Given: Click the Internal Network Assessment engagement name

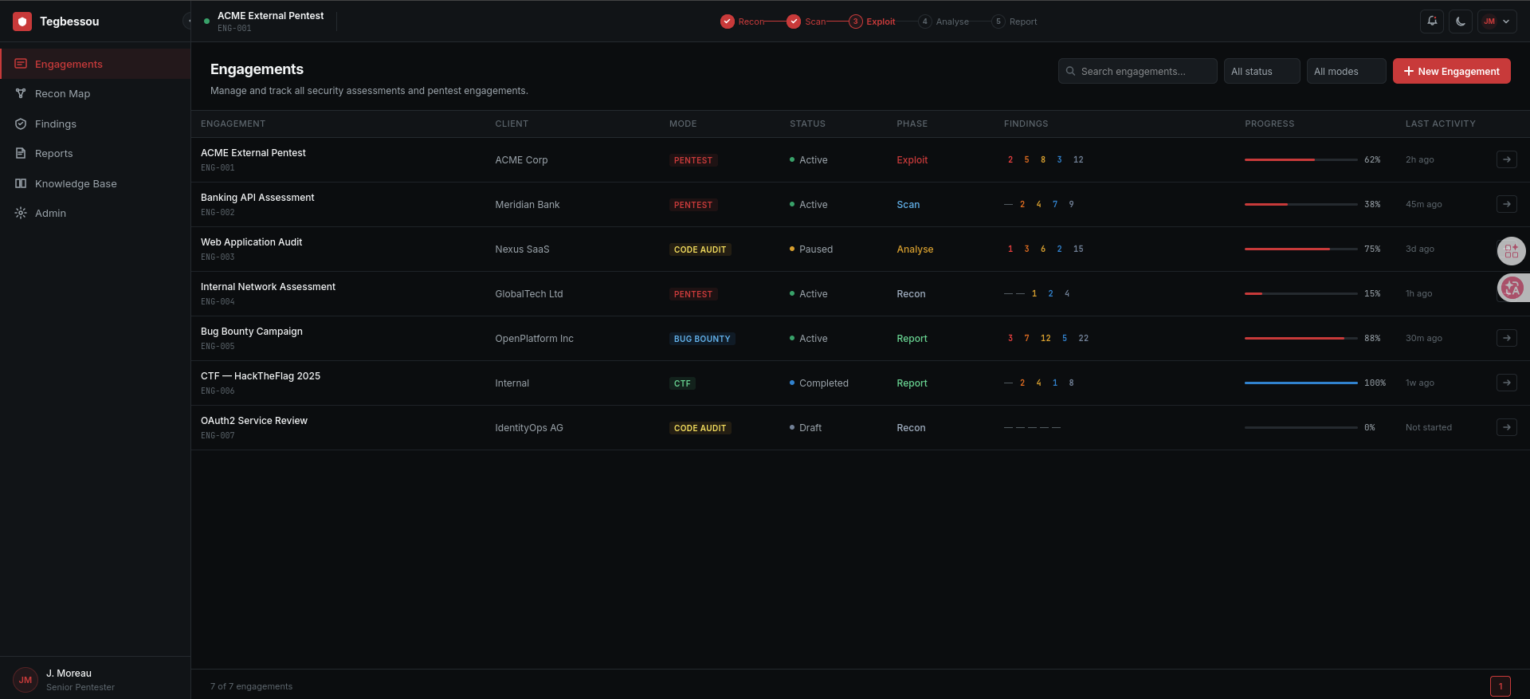Looking at the screenshot, I should coord(268,287).
